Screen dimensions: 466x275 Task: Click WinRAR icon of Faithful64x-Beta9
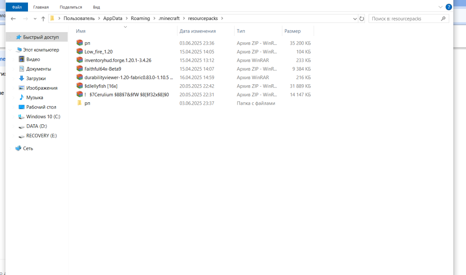click(79, 68)
